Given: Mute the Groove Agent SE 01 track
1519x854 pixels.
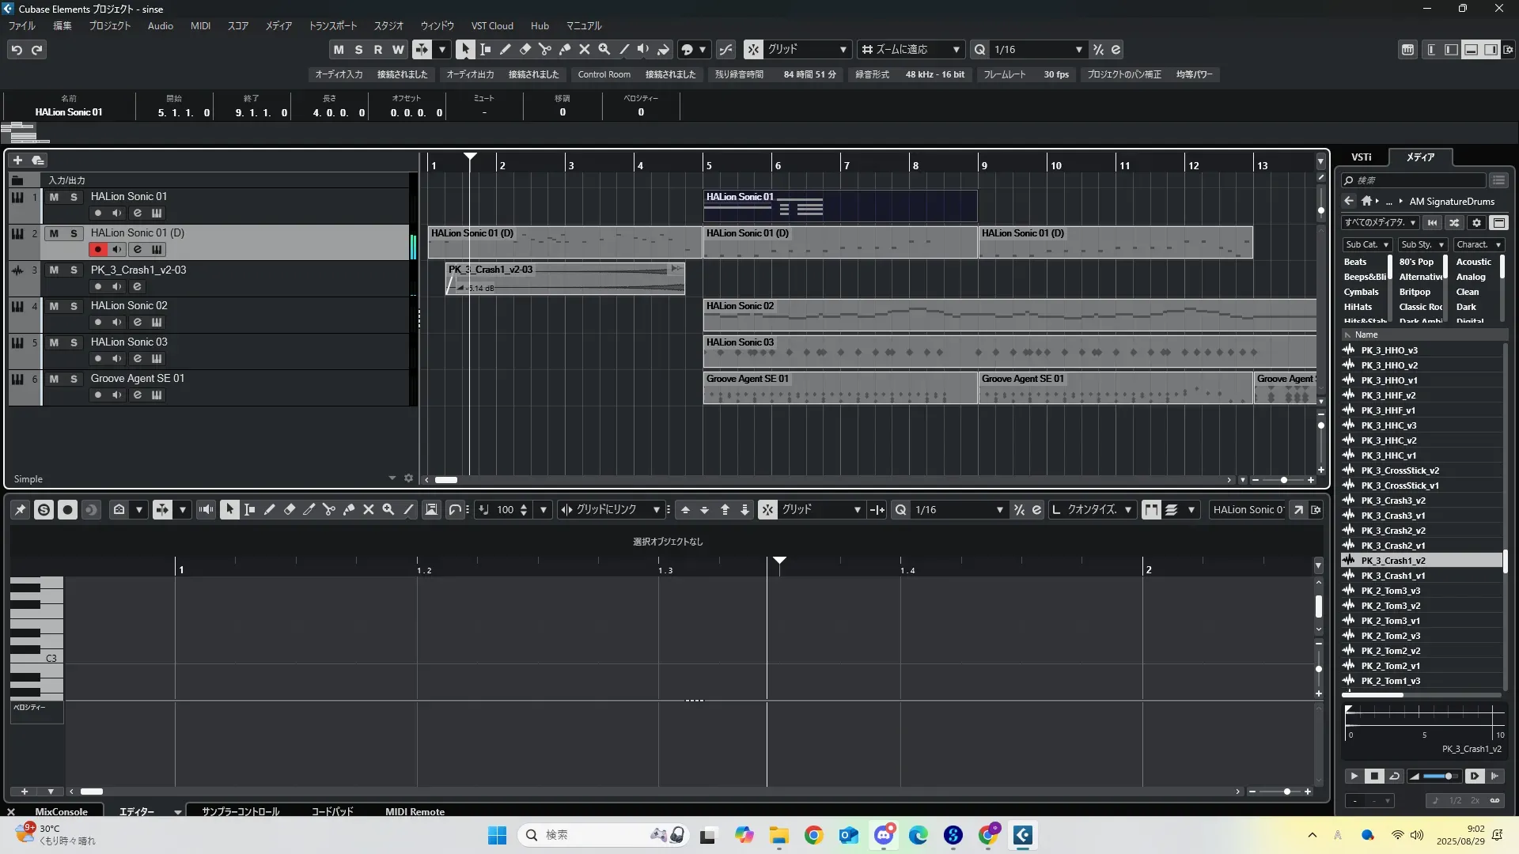Looking at the screenshot, I should pos(54,379).
